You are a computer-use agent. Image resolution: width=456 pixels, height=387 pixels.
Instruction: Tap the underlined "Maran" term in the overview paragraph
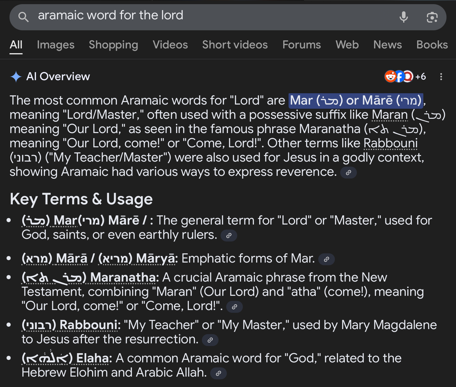[390, 115]
